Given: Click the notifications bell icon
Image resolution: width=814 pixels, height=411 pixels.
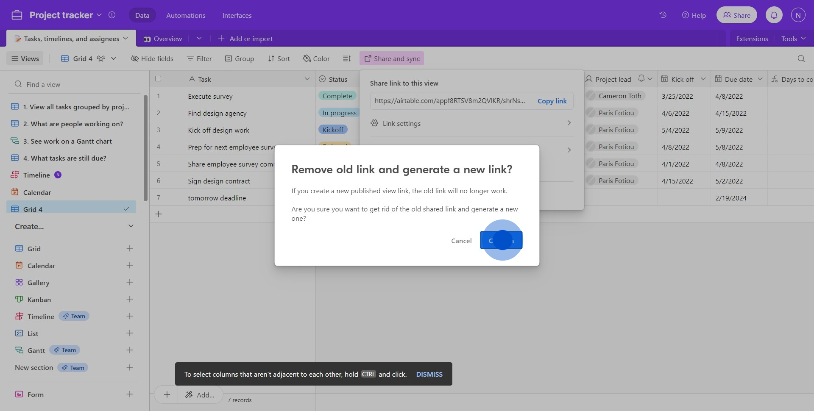Looking at the screenshot, I should 774,15.
